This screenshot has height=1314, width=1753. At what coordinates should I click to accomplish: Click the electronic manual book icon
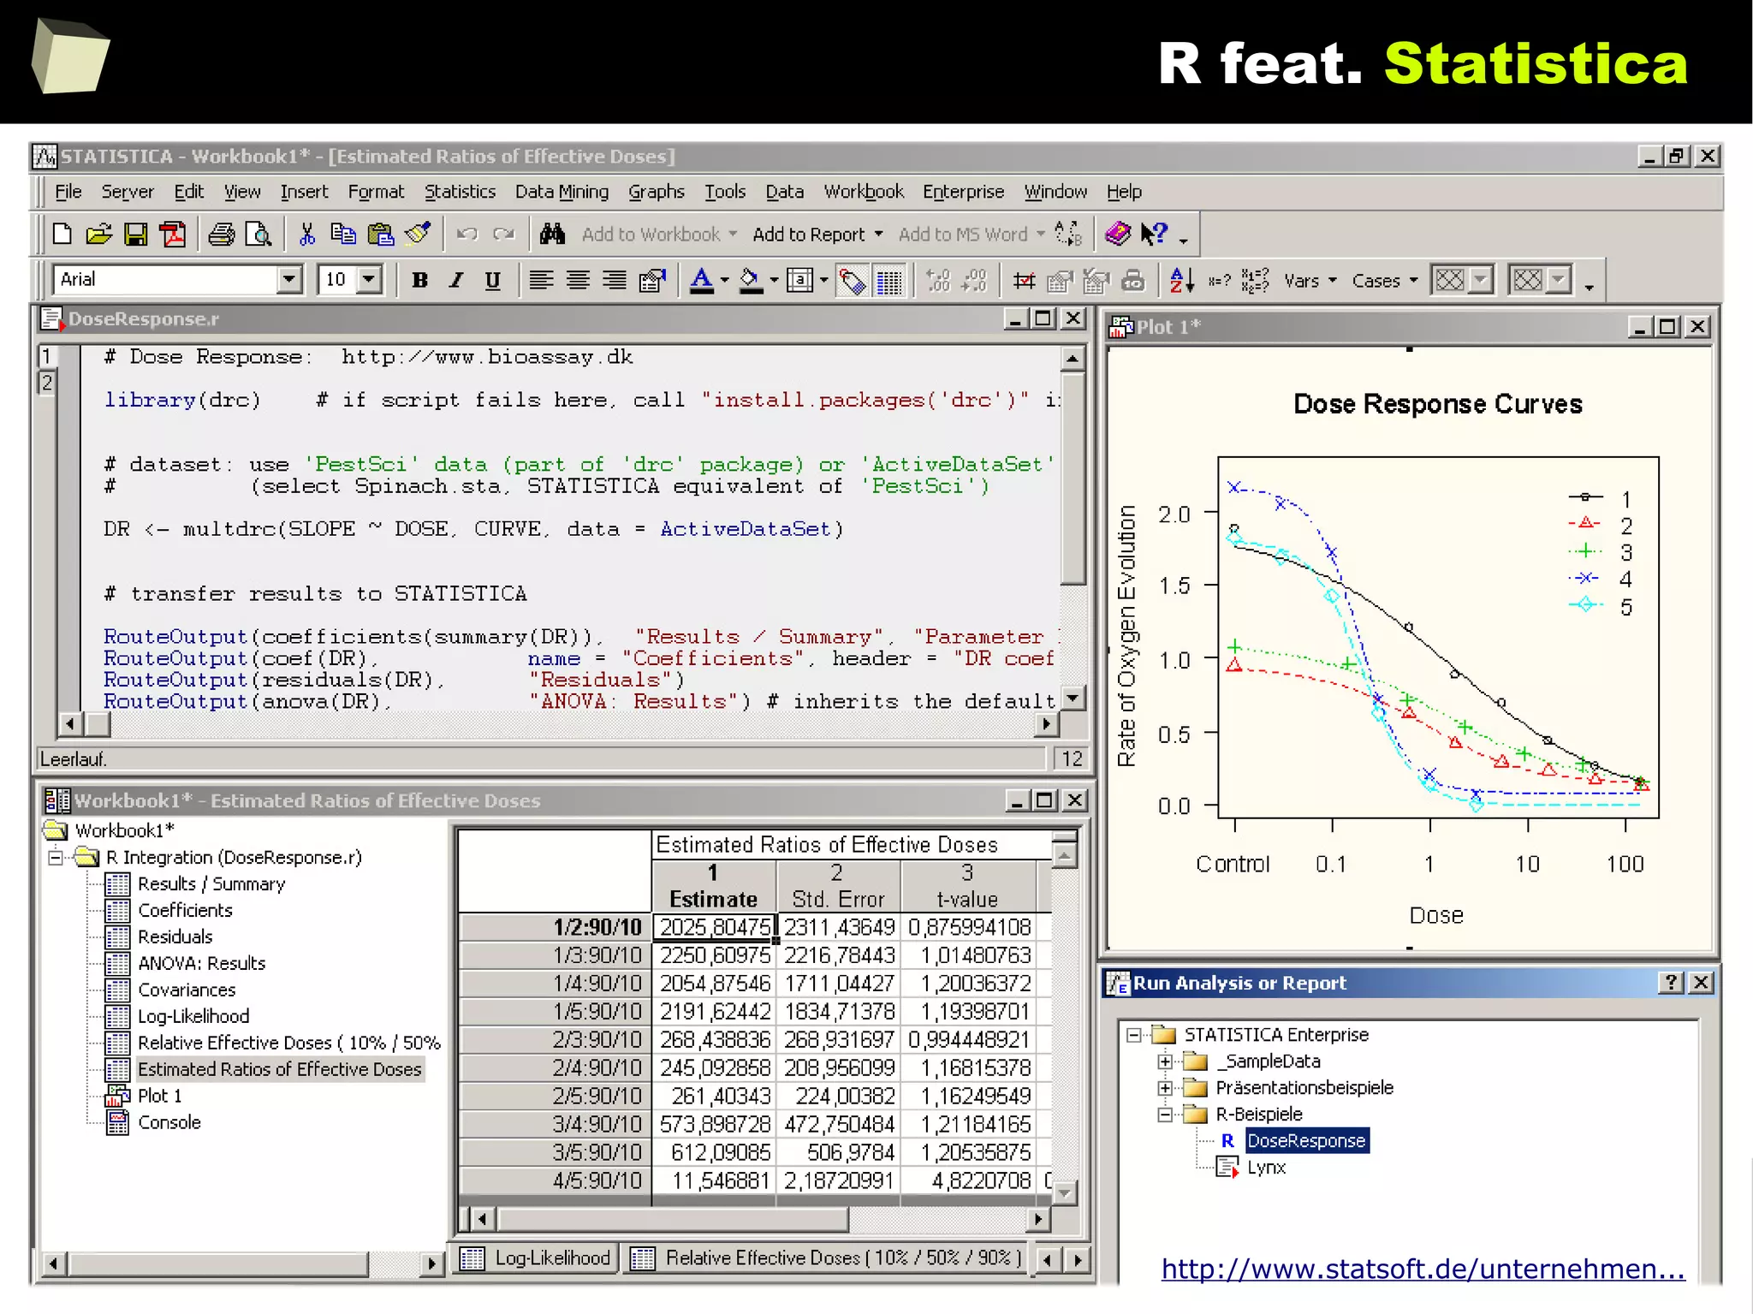pyautogui.click(x=1118, y=233)
